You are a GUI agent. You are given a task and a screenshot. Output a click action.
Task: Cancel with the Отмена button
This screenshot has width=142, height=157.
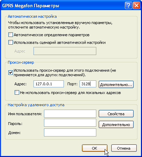click(124, 148)
